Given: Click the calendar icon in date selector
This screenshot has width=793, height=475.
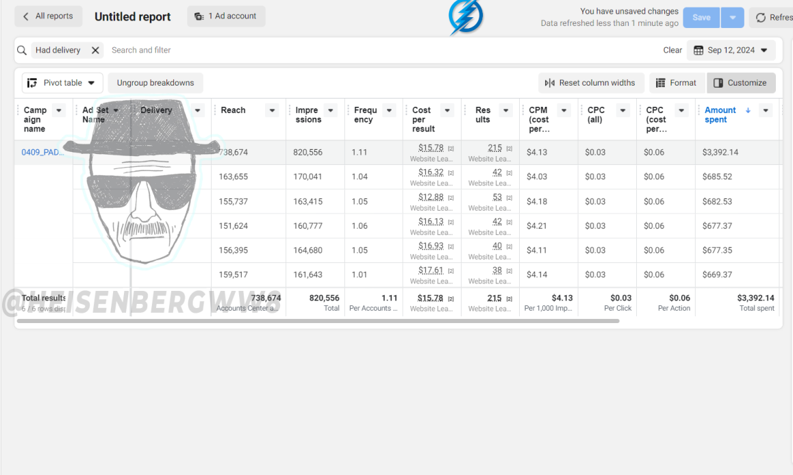Looking at the screenshot, I should [698, 50].
